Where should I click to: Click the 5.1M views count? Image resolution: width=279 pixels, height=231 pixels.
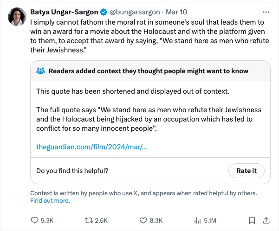point(210,220)
